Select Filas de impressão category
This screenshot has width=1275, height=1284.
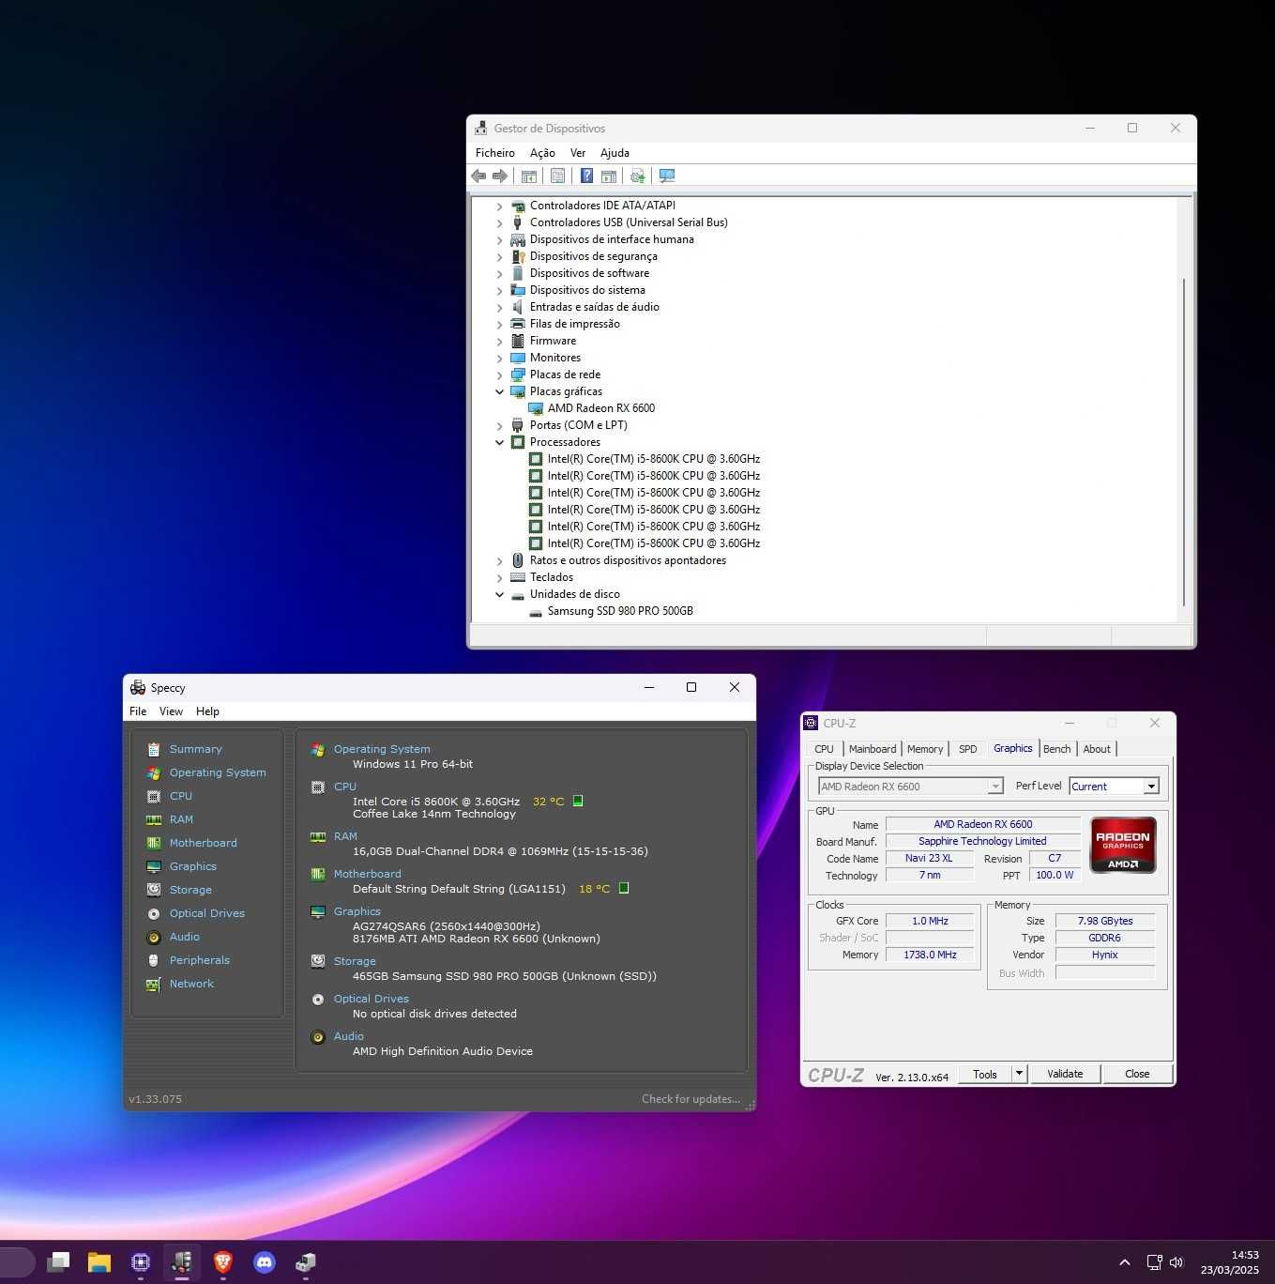click(574, 324)
